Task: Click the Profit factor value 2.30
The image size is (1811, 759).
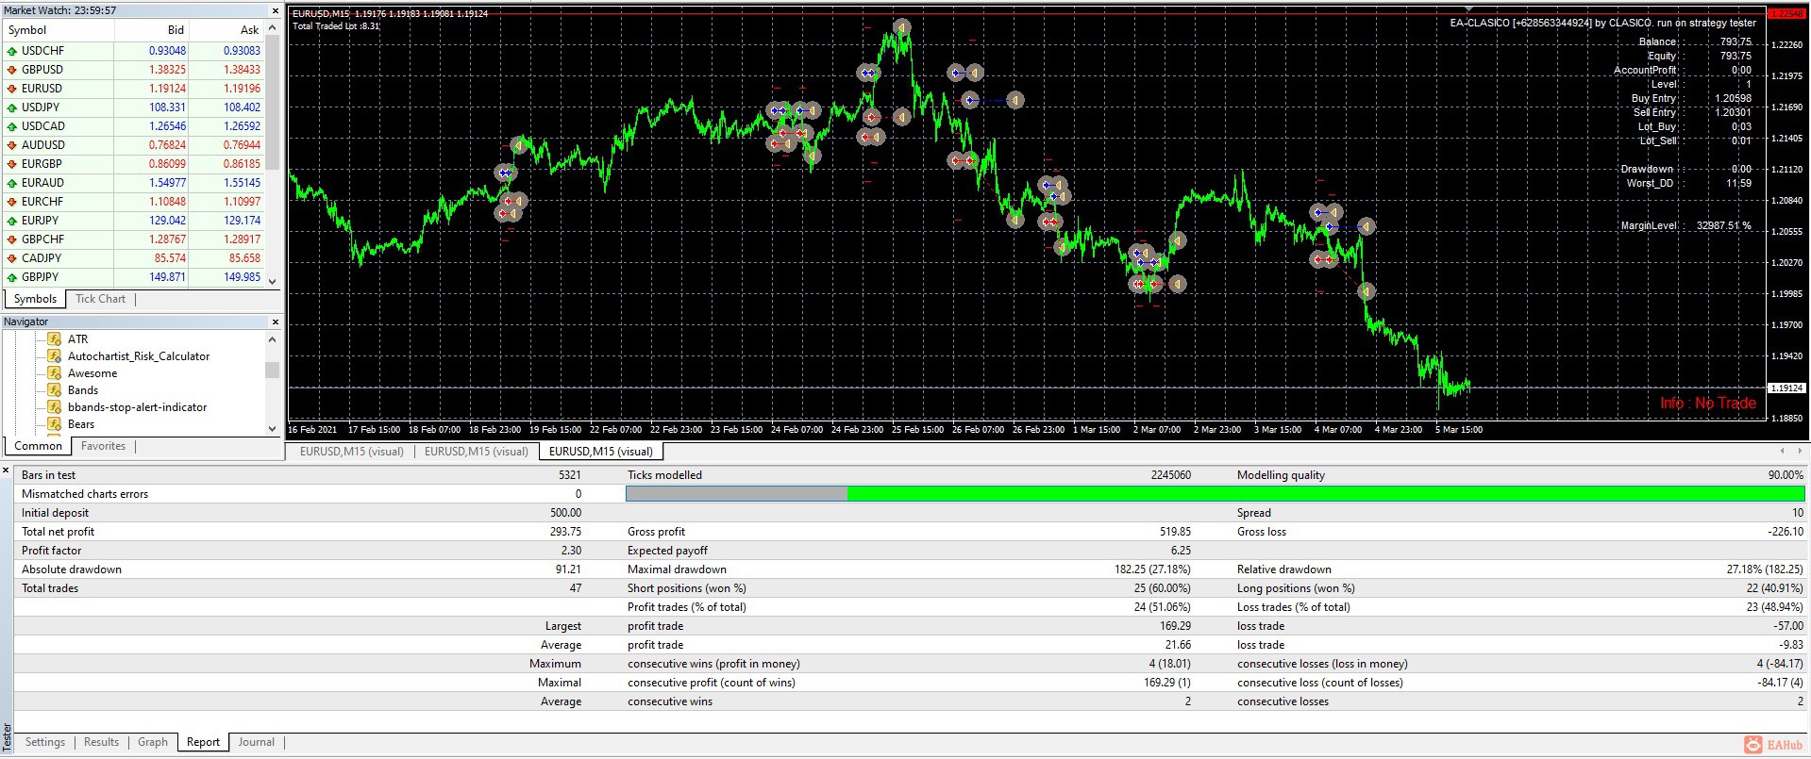Action: tap(571, 551)
